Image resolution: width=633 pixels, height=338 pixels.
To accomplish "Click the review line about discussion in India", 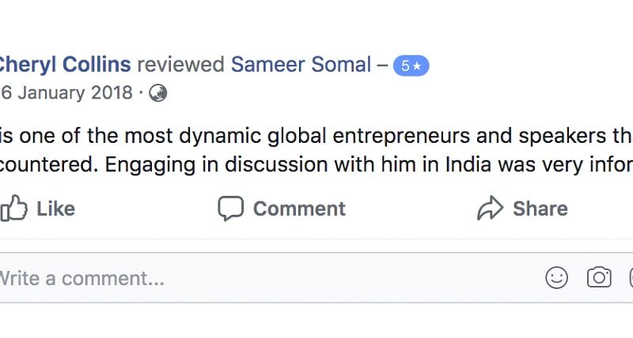I will [x=316, y=165].
